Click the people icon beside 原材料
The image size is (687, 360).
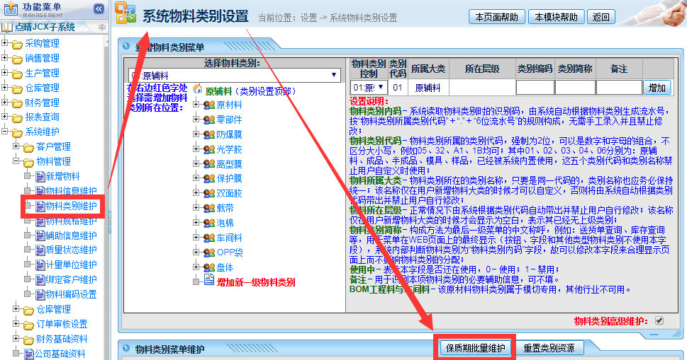click(209, 105)
